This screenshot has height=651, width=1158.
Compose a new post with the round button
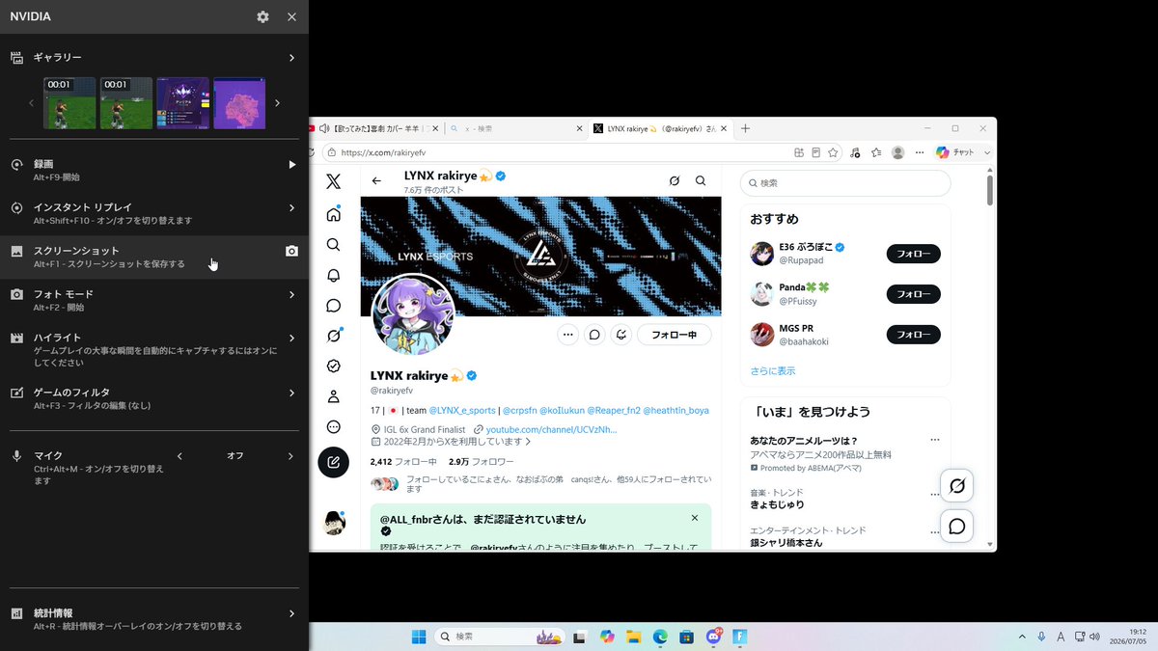(333, 462)
